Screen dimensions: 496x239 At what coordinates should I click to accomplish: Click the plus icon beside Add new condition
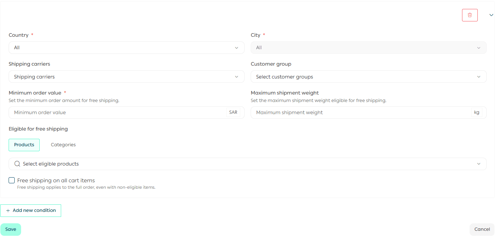click(x=8, y=210)
